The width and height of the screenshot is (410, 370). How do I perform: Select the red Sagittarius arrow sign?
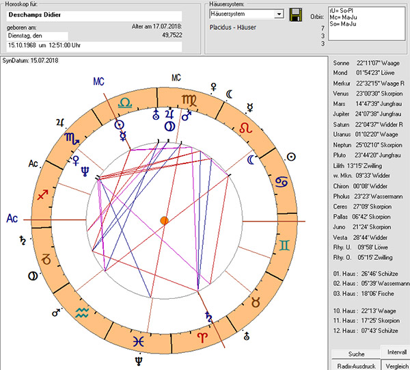(x=42, y=195)
